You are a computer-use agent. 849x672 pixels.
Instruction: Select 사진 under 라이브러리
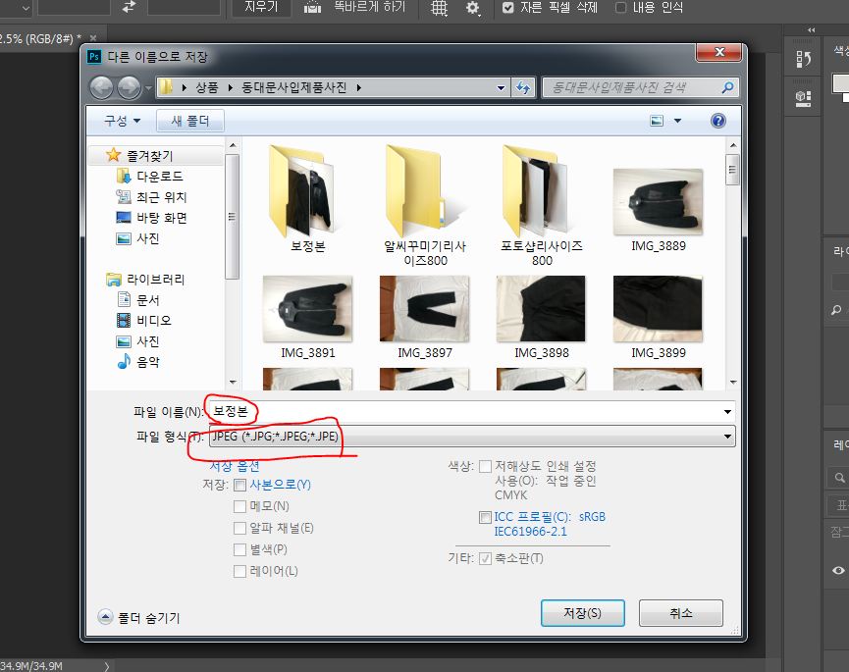click(138, 341)
